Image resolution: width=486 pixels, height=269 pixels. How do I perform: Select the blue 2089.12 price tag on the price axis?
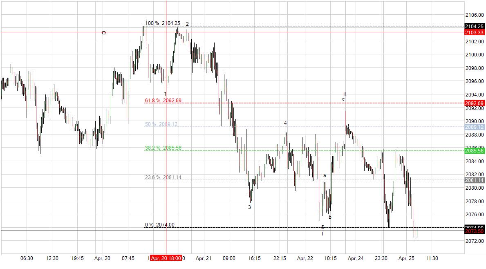(474, 127)
